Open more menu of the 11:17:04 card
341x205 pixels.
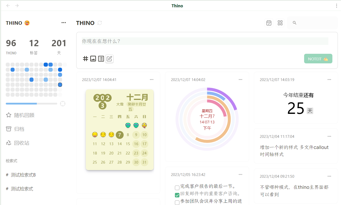click(329, 136)
